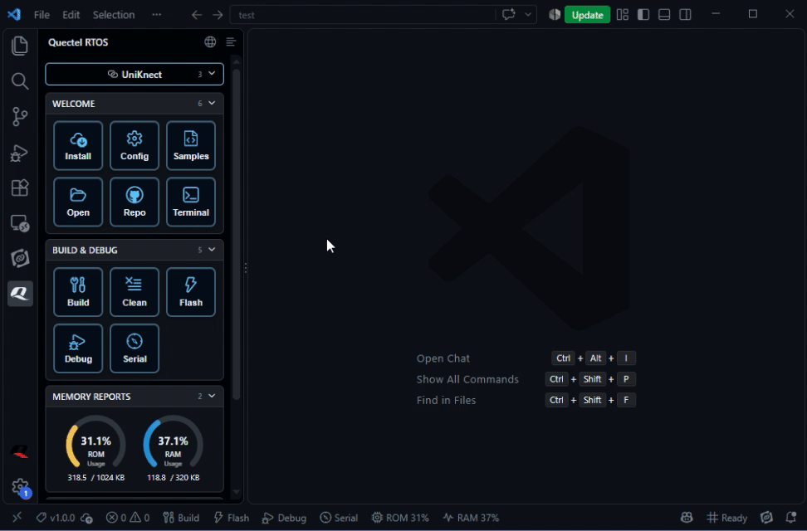The width and height of the screenshot is (807, 531).
Task: Click the globe icon in Quectel RTOS header
Action: (210, 42)
